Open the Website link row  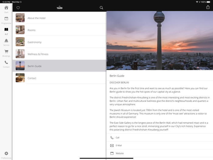tap(159, 153)
